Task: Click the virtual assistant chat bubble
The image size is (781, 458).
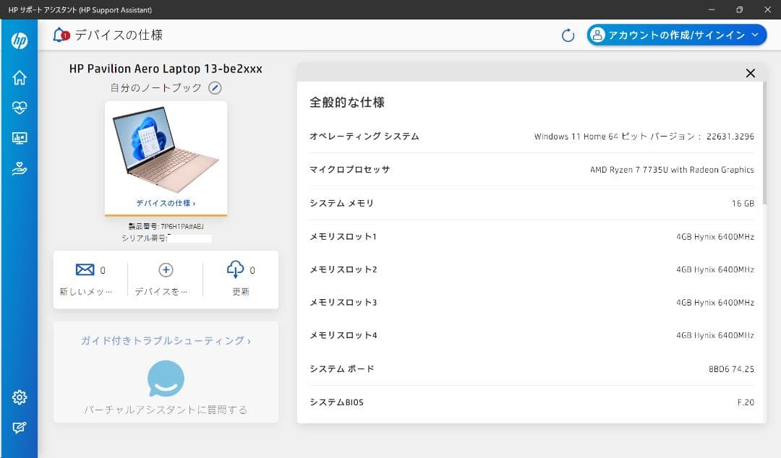Action: click(x=166, y=379)
